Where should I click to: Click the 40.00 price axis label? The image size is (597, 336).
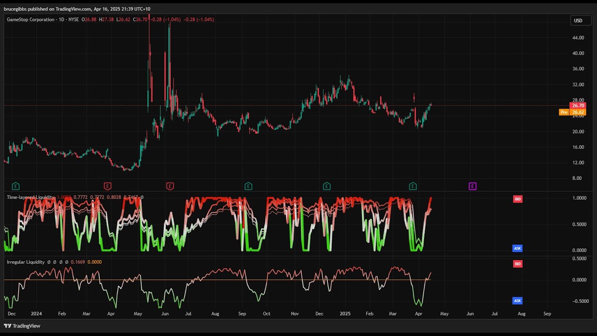[578, 53]
